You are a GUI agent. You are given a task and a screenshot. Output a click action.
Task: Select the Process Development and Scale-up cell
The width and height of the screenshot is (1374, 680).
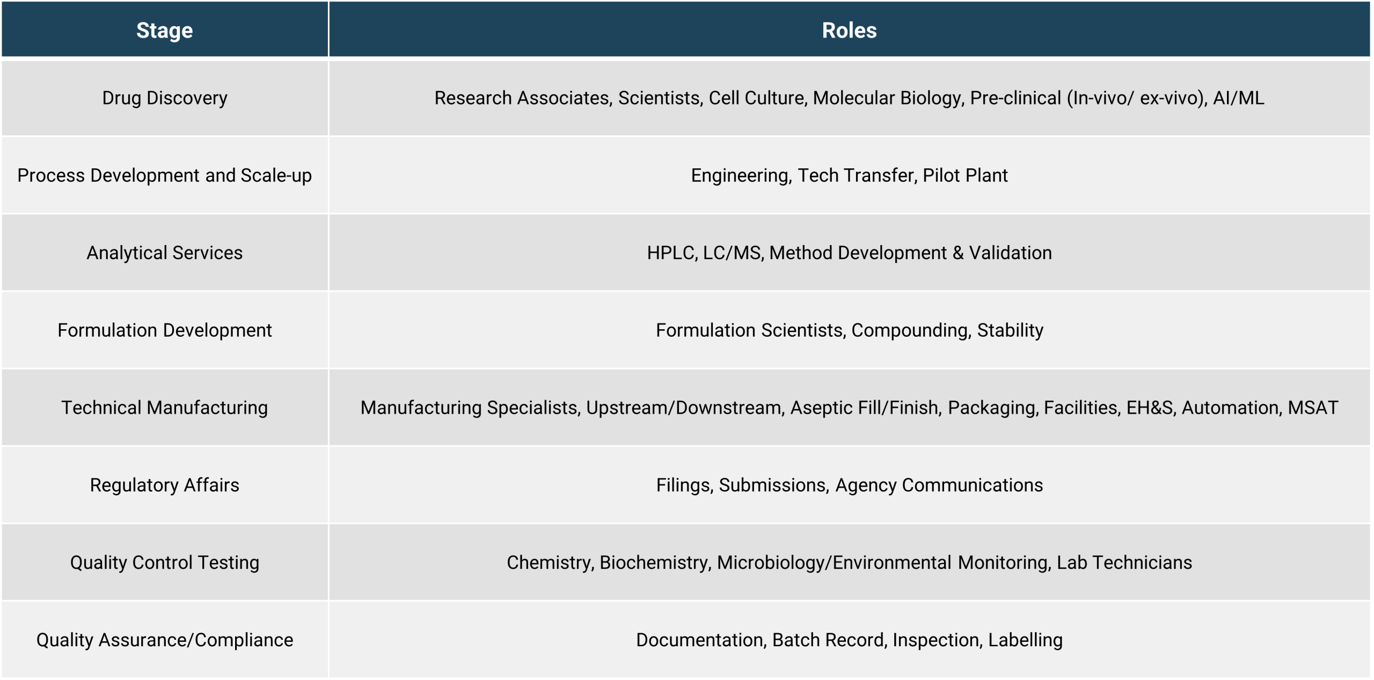click(x=164, y=175)
